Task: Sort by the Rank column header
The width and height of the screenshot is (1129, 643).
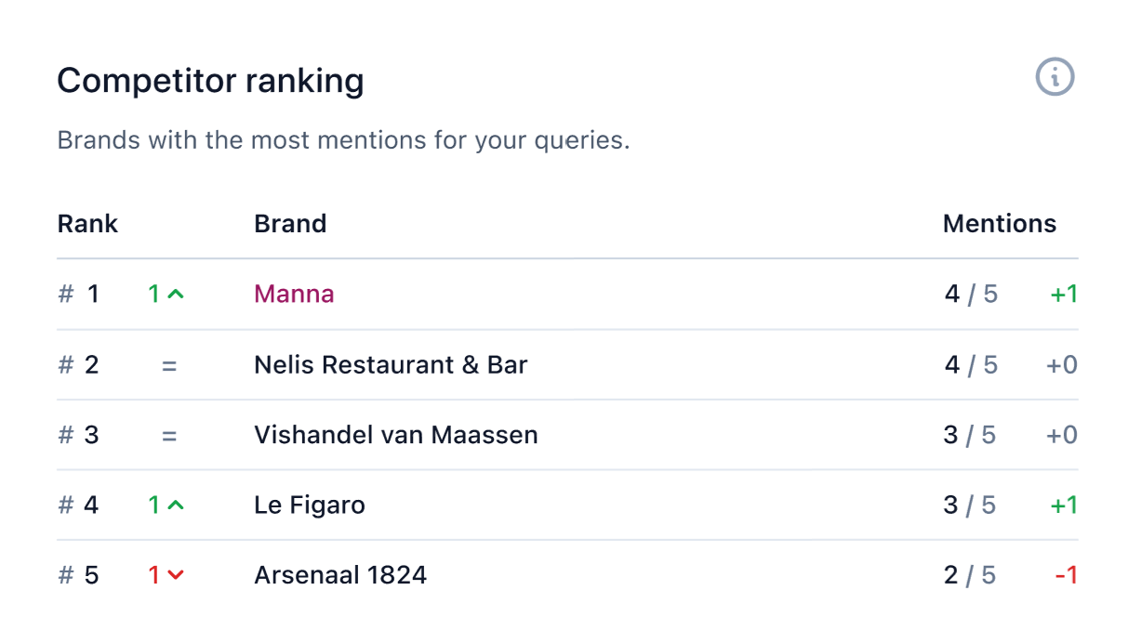Action: click(87, 224)
